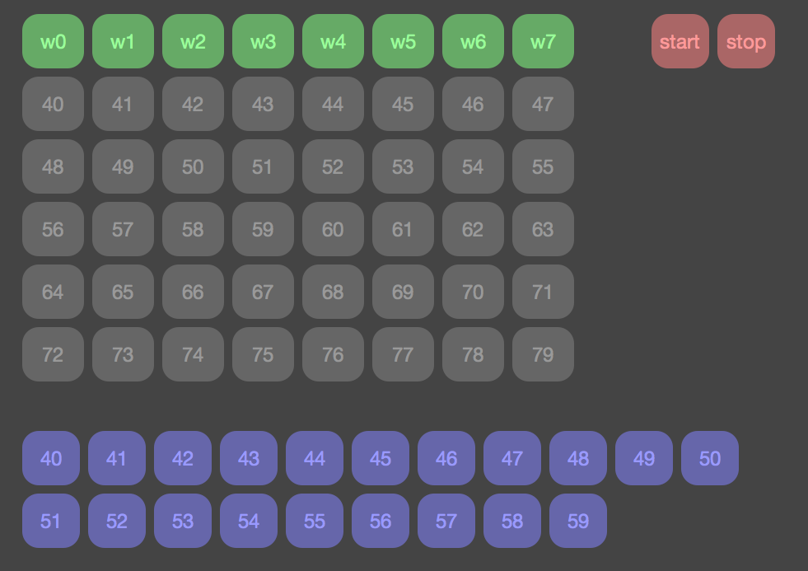Screen dimensions: 808x571
Task: Choose the purple 51 button
Action: tap(51, 521)
